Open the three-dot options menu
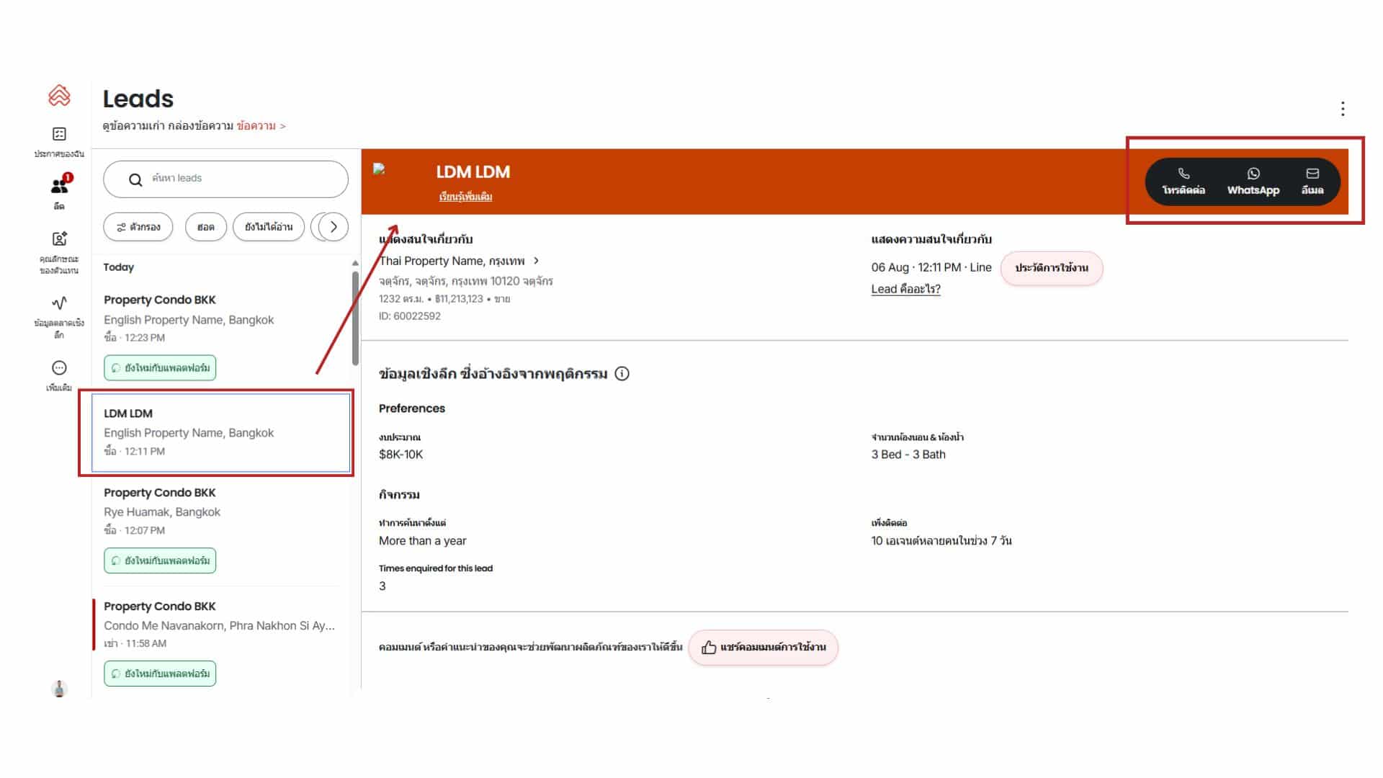Viewport: 1383px width, 778px height. (x=1342, y=109)
